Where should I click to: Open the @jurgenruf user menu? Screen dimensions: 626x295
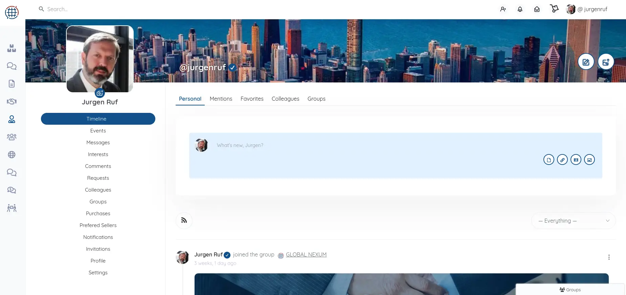587,9
